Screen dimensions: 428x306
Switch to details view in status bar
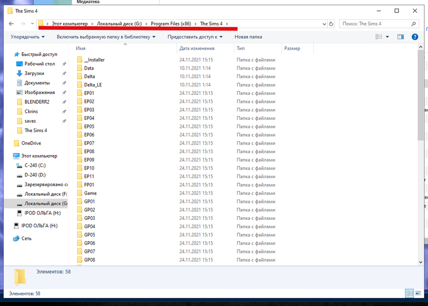click(x=409, y=294)
